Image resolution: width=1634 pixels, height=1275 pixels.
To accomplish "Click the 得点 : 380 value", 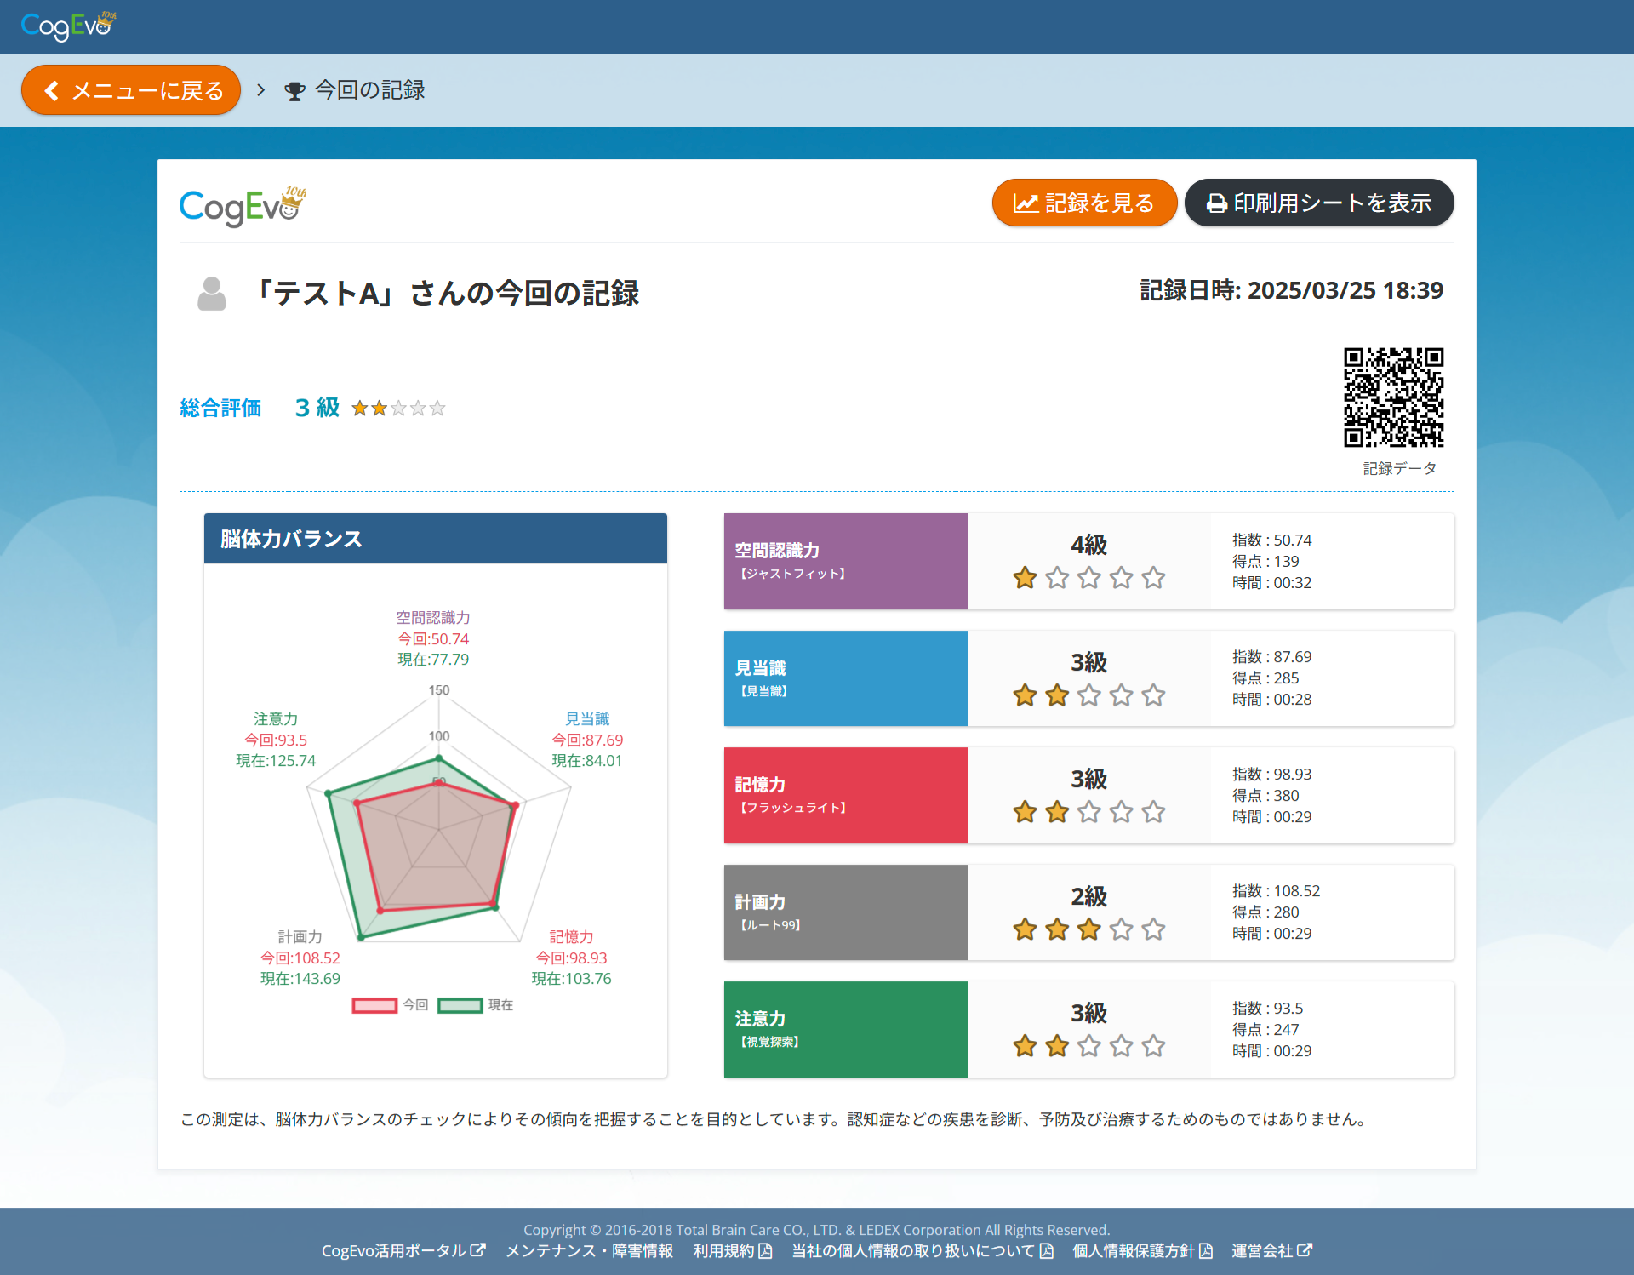I will 1265,796.
